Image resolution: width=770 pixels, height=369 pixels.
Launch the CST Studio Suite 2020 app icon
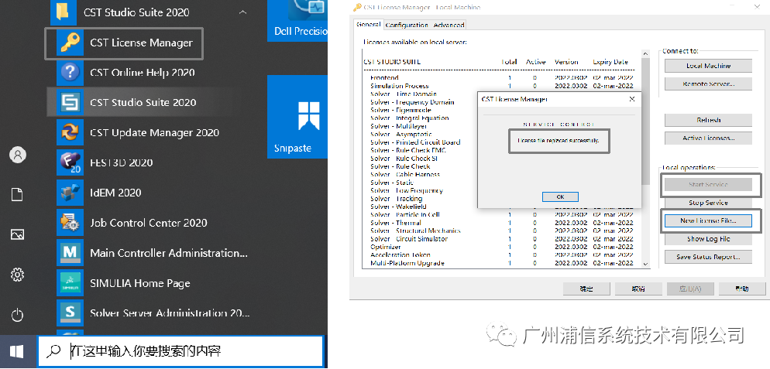pos(70,103)
